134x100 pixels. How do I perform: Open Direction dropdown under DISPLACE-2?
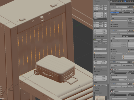119,95
